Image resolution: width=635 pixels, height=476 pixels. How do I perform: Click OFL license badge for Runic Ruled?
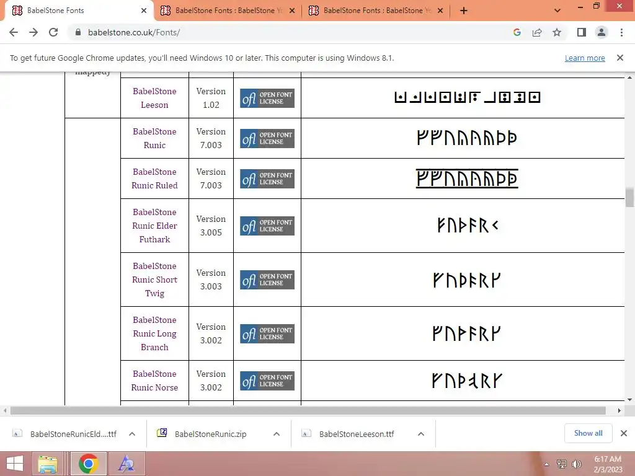click(267, 178)
